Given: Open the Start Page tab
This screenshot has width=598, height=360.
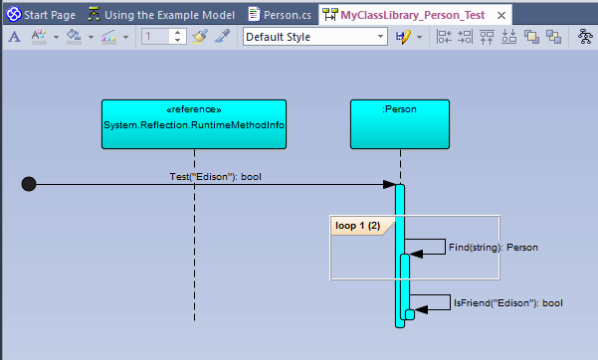Looking at the screenshot, I should point(41,15).
